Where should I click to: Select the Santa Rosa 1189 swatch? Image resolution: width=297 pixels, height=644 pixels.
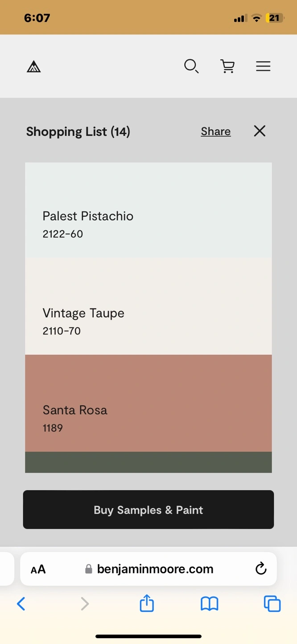[148, 403]
